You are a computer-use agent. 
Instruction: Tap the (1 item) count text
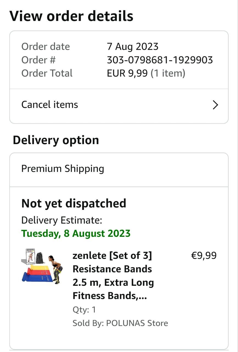(x=168, y=73)
